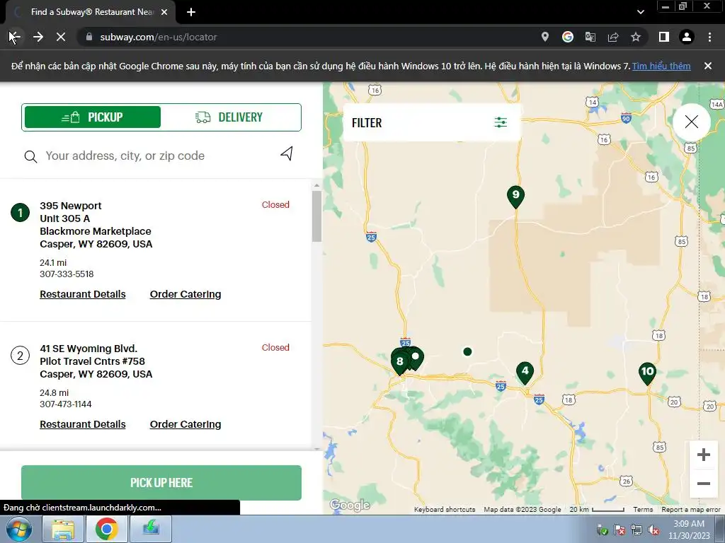Open Restaurant Details for 41 SE Wyoming Blvd
This screenshot has height=543, width=725.
[x=83, y=424]
